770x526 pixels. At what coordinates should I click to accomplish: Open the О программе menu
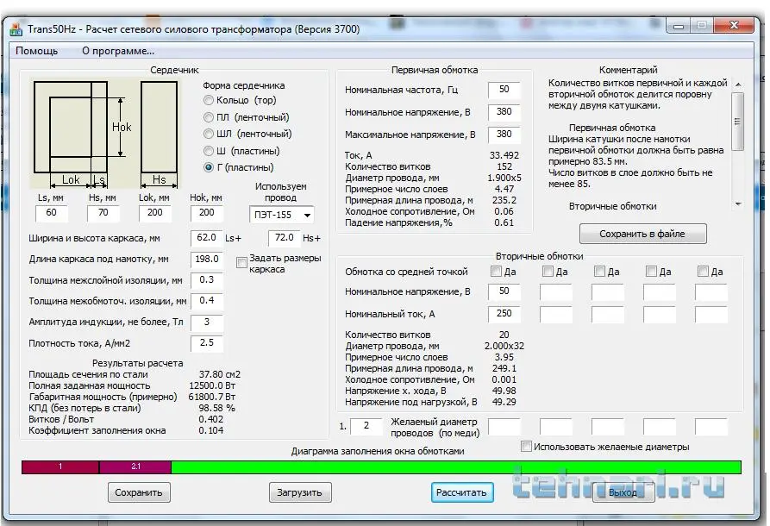(118, 51)
